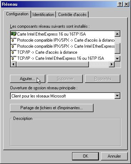Click the horizontal scroll left arrow
Image resolution: width=131 pixels, height=164 pixels.
pos(14,64)
